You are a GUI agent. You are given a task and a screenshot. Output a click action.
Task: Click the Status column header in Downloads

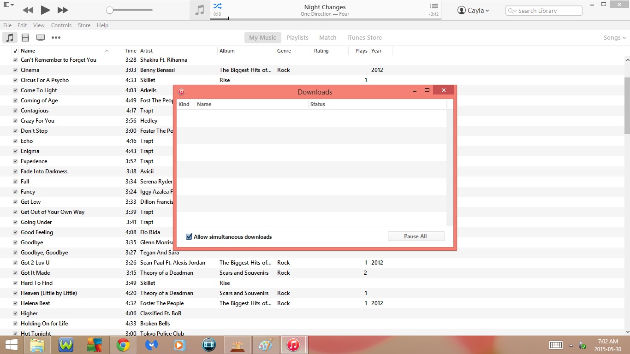coord(377,104)
